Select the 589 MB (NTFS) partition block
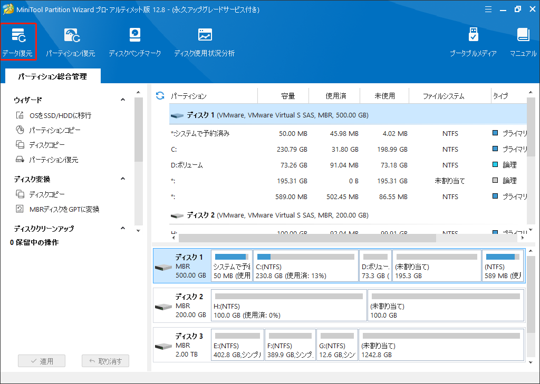Viewport: 540px width, 384px height. coord(503,265)
